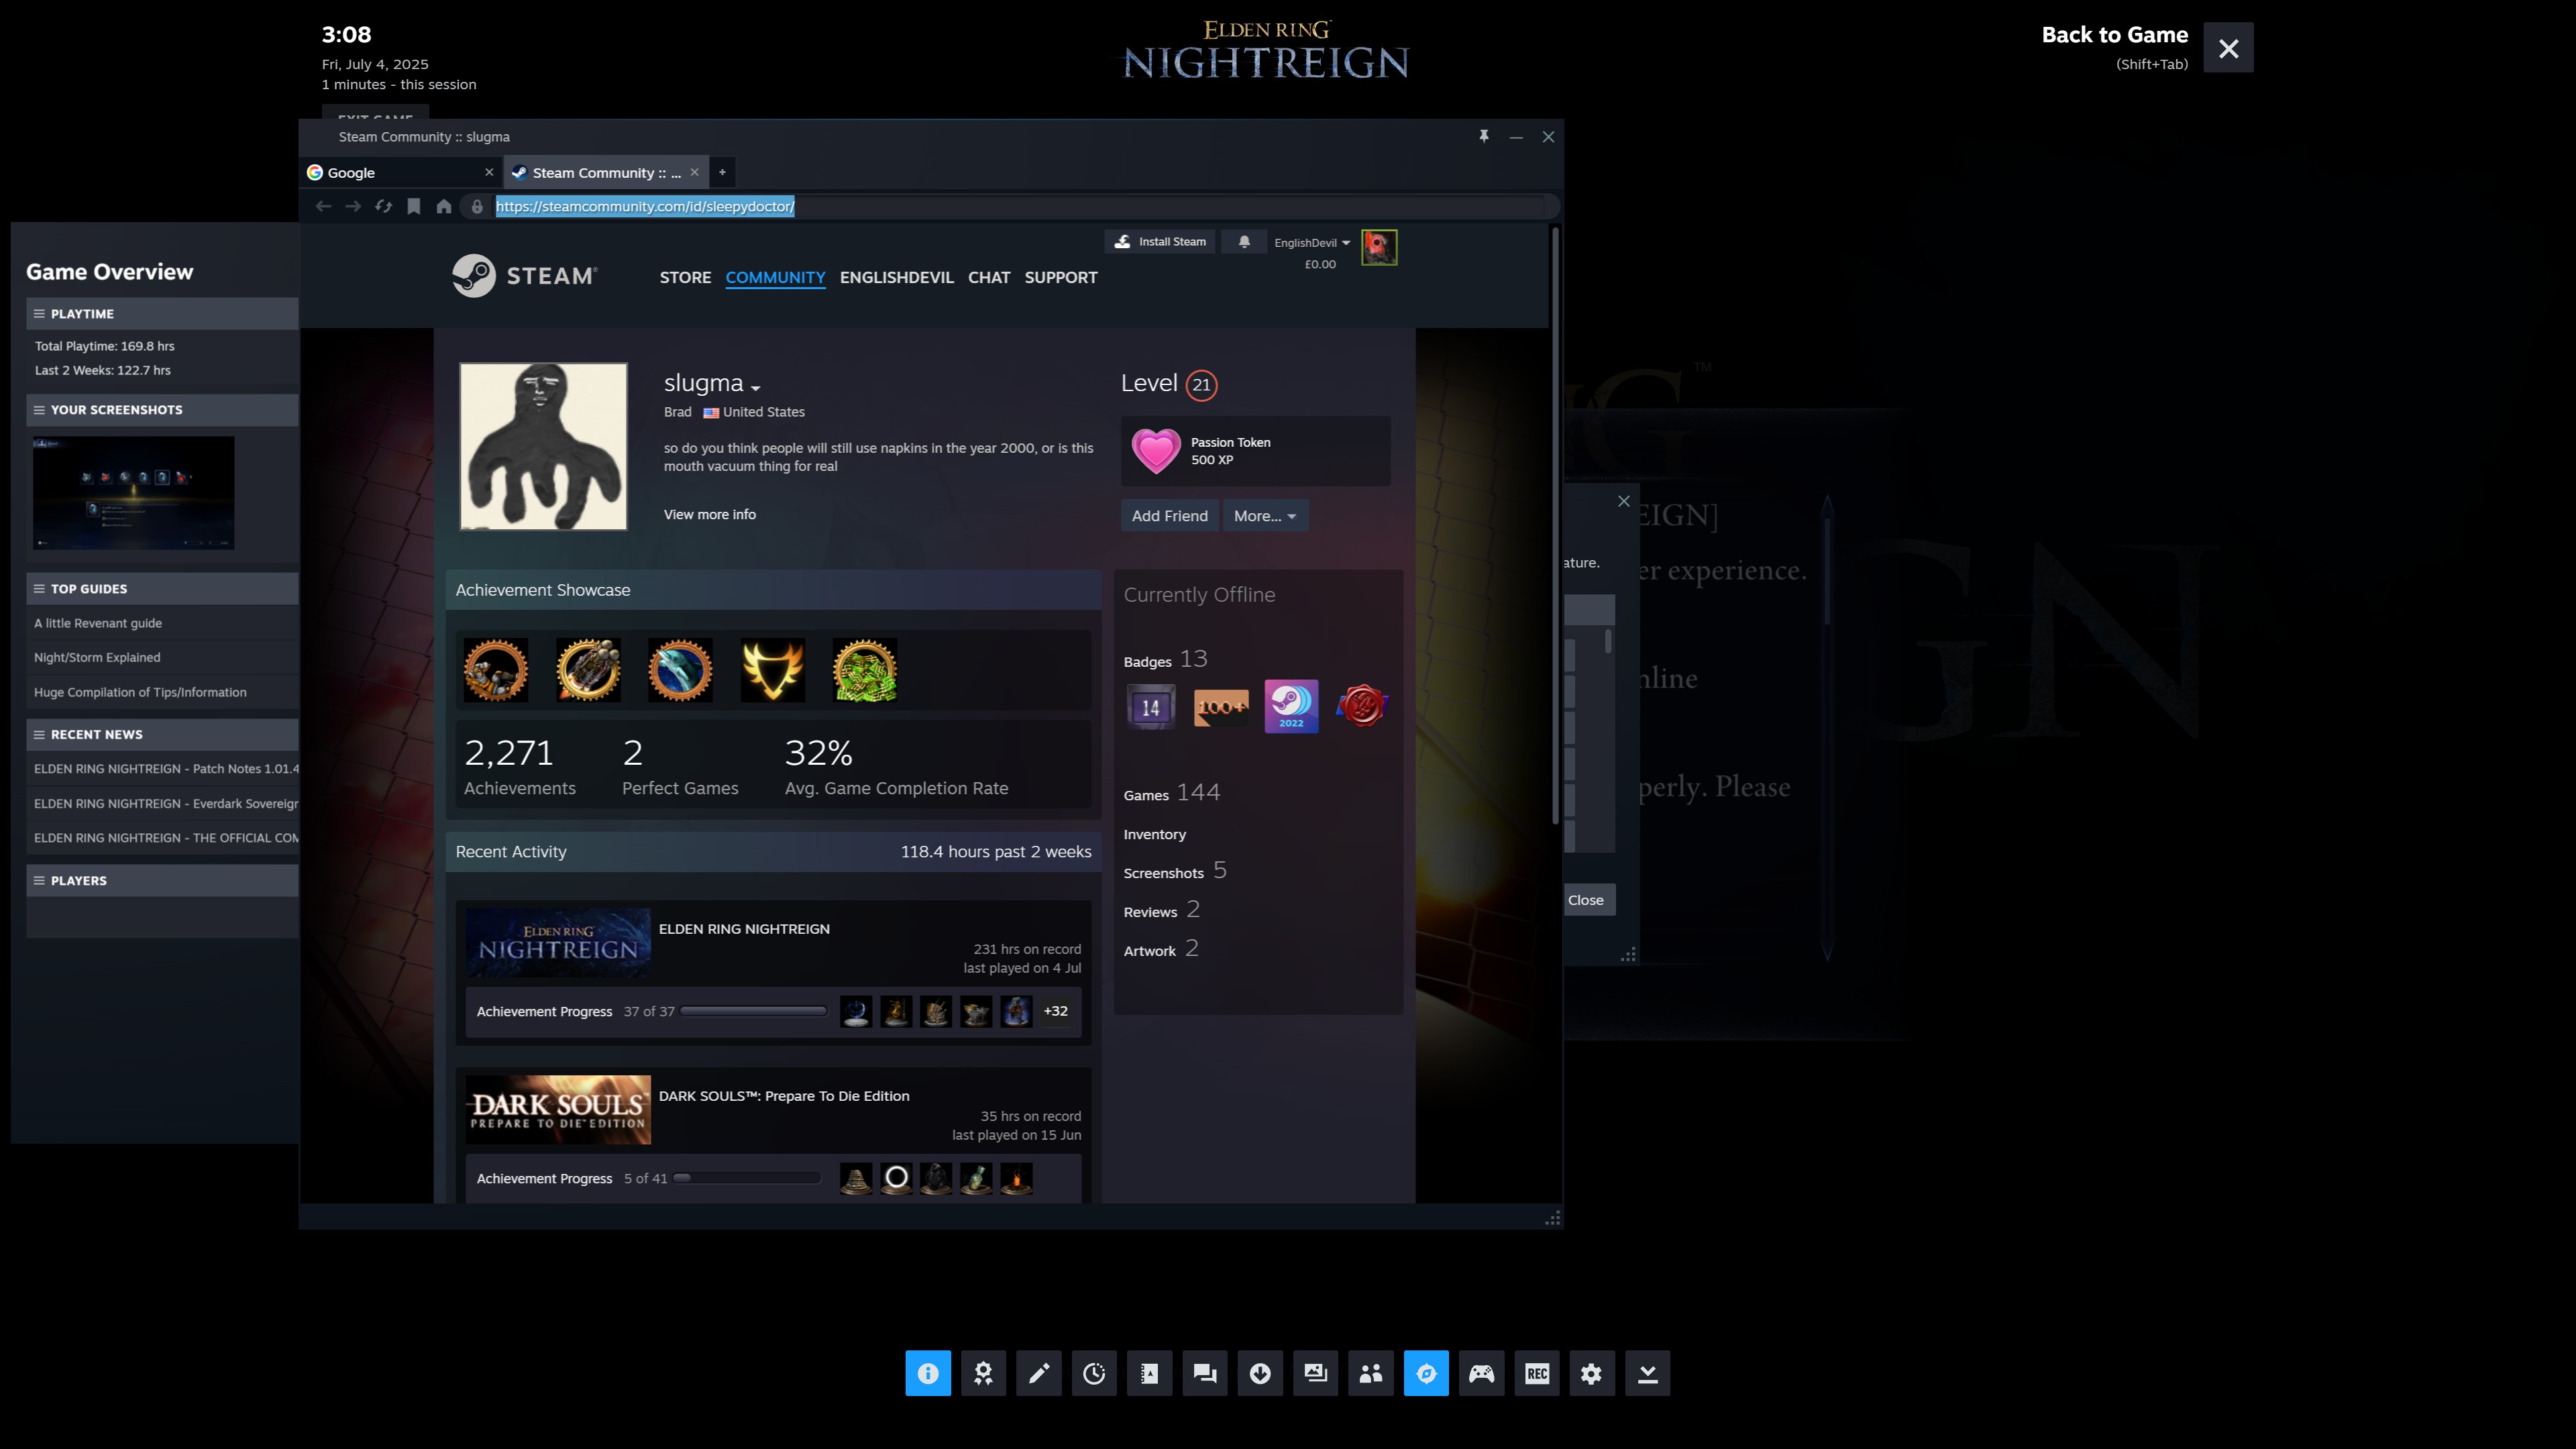The height and width of the screenshot is (1449, 2576).
Task: Open the Achievements icon in overlay toolbar
Action: (x=983, y=1373)
